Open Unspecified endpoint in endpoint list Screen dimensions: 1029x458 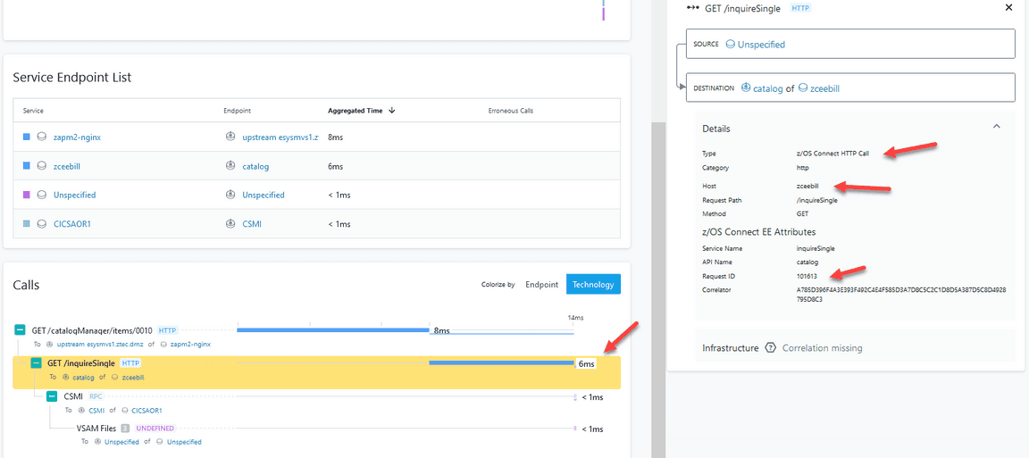point(264,195)
